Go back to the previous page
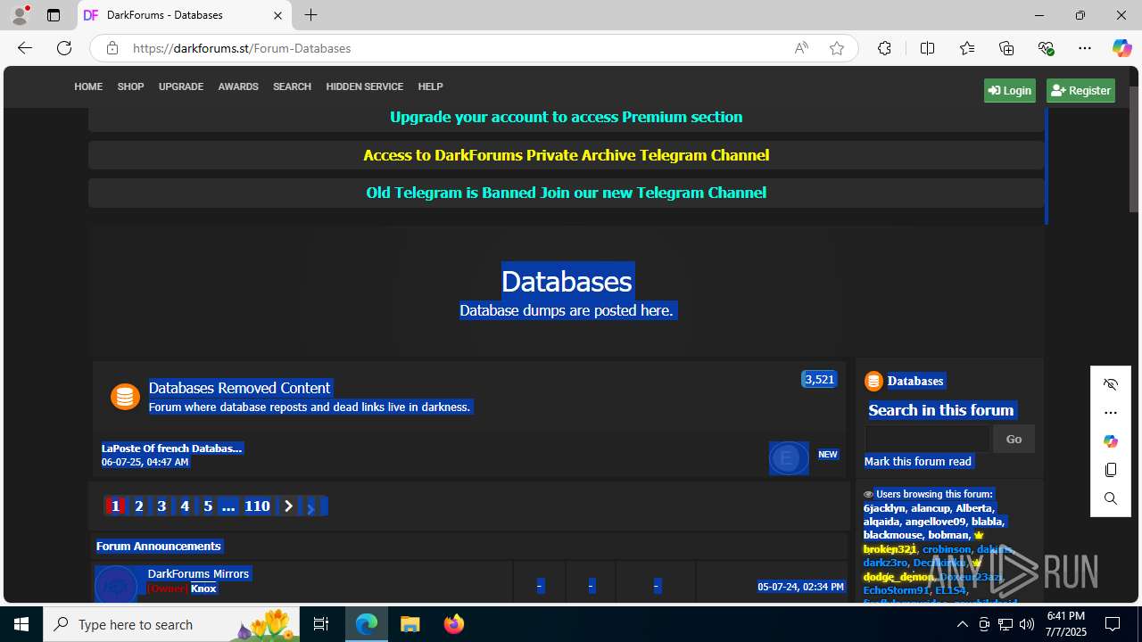This screenshot has width=1142, height=642. (x=25, y=48)
